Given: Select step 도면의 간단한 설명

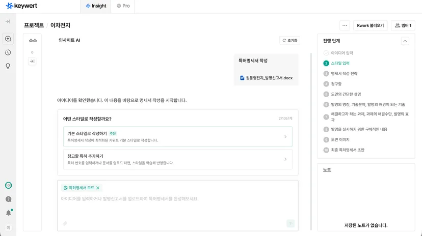Looking at the screenshot, I should [x=342, y=94].
